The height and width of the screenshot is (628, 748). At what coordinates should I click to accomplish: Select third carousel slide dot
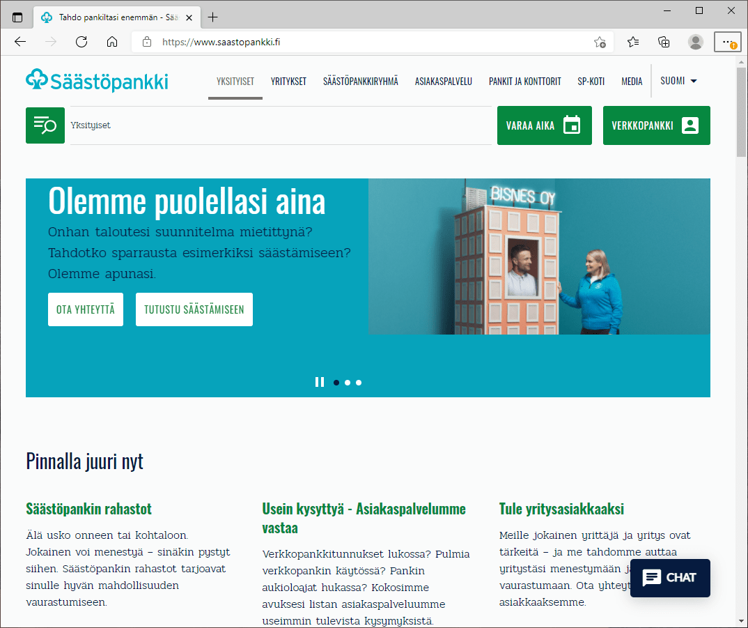pyautogui.click(x=359, y=383)
